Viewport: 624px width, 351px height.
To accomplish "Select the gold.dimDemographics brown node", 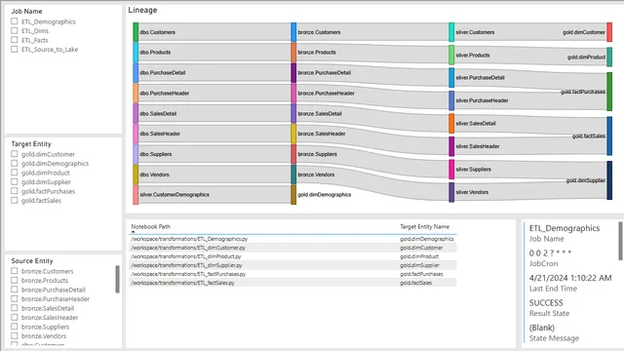I will click(293, 195).
